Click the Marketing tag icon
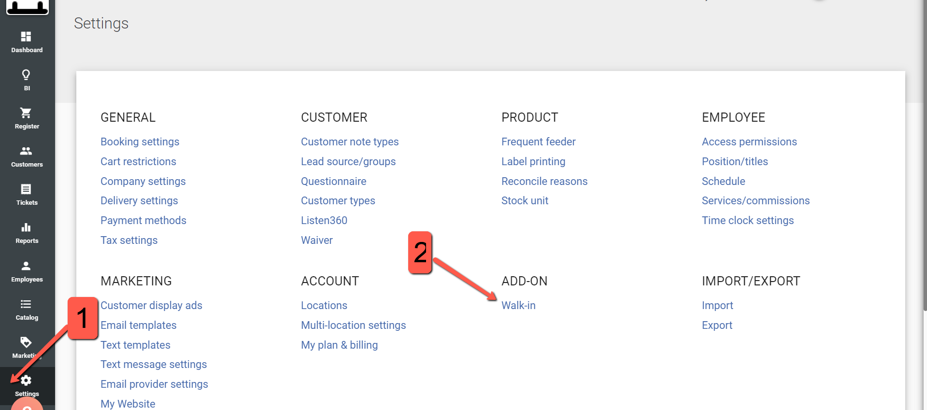The width and height of the screenshot is (927, 410). tap(26, 342)
